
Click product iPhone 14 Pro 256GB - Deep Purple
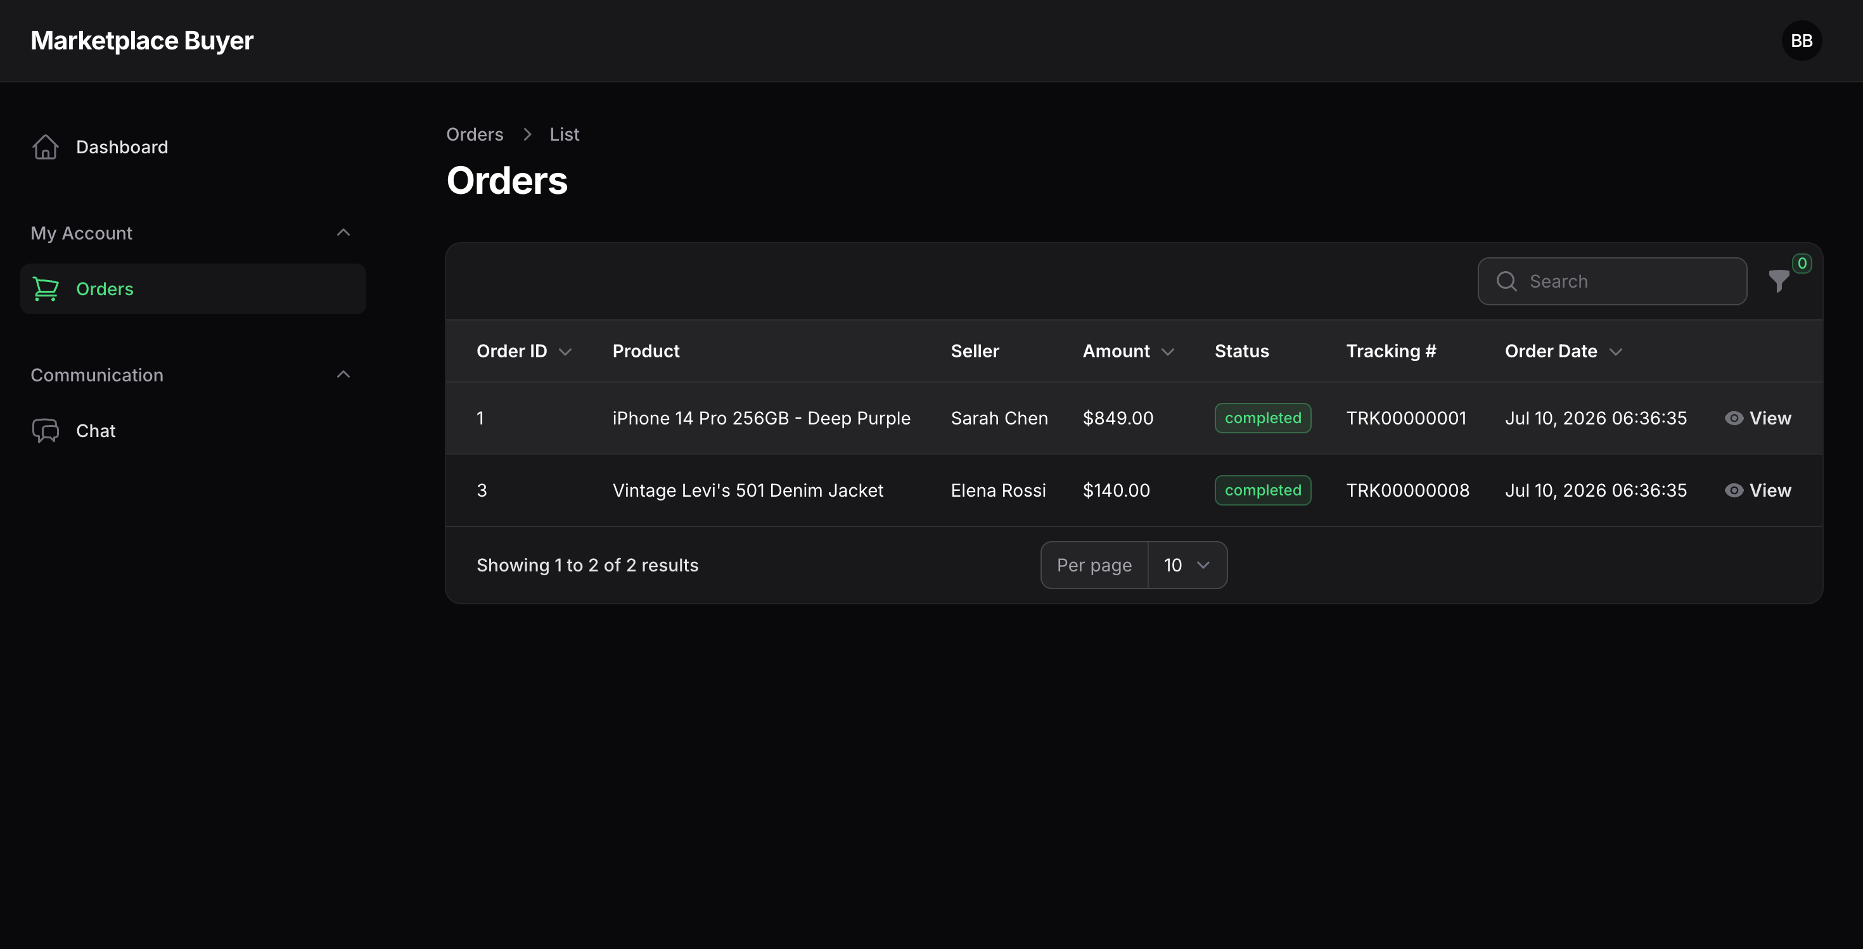(x=761, y=419)
